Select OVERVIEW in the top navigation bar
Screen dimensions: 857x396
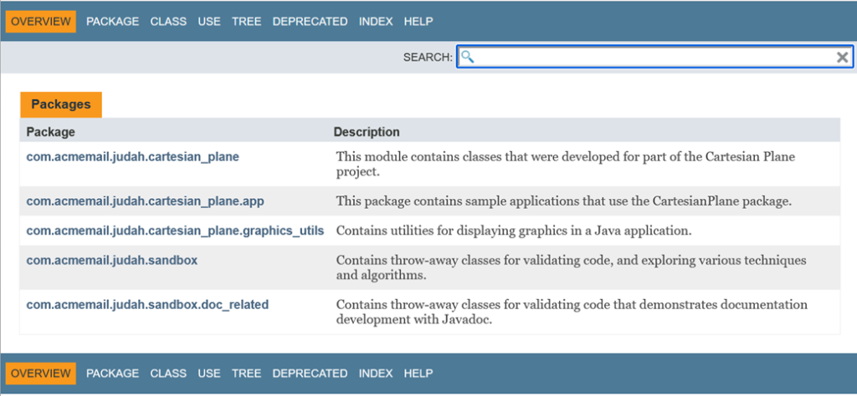41,22
